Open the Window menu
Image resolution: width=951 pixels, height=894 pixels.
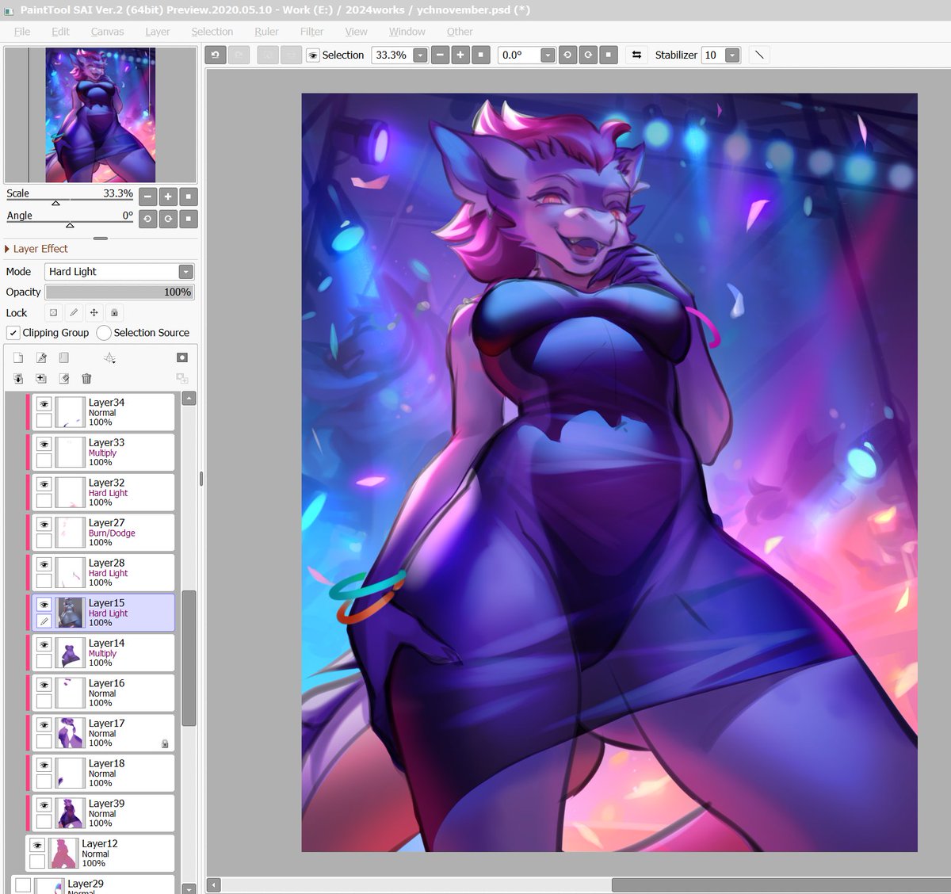tap(407, 32)
